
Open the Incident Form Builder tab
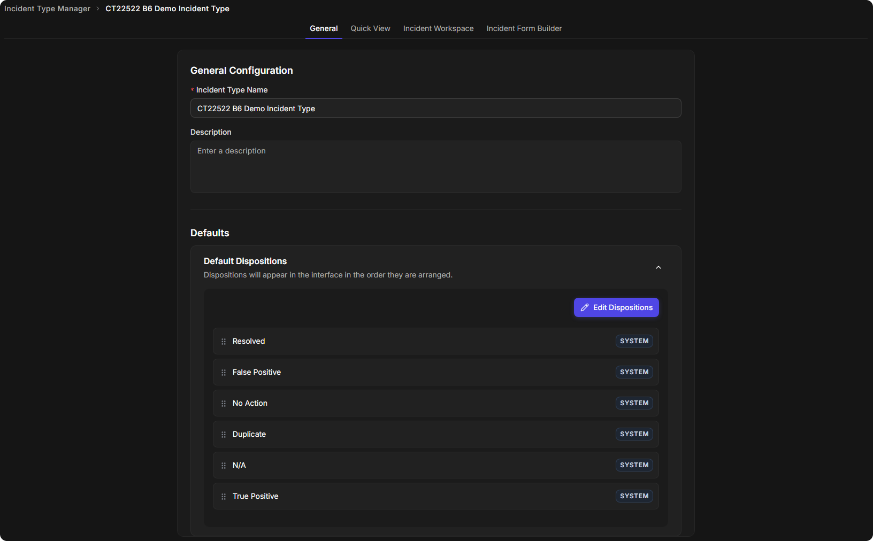(524, 28)
